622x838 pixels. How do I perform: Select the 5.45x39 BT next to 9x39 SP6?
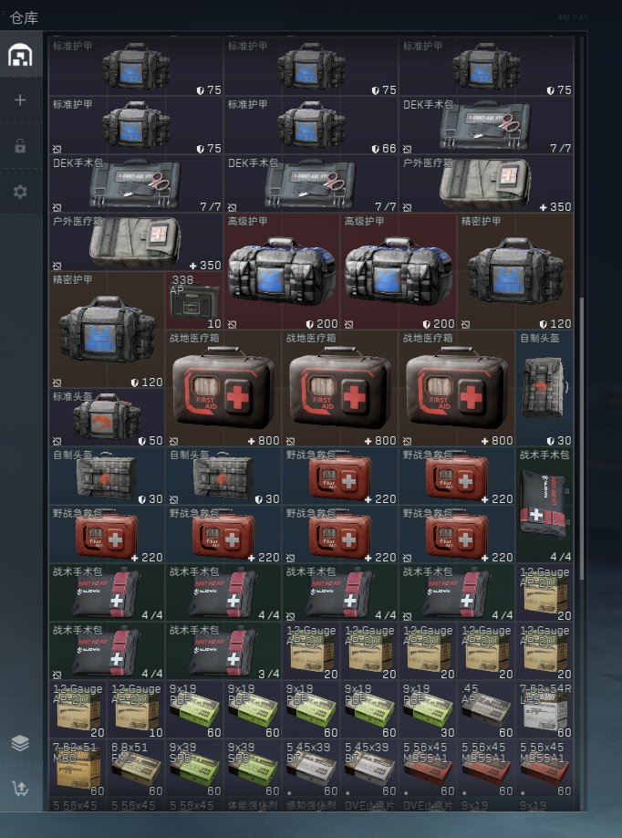point(311,768)
